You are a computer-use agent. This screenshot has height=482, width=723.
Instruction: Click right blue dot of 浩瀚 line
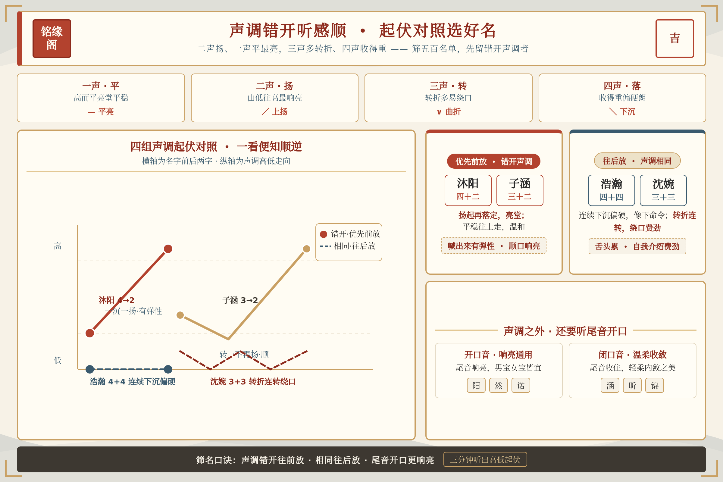[168, 369]
